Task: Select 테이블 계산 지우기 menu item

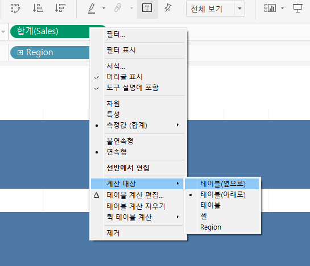Action: 137,206
